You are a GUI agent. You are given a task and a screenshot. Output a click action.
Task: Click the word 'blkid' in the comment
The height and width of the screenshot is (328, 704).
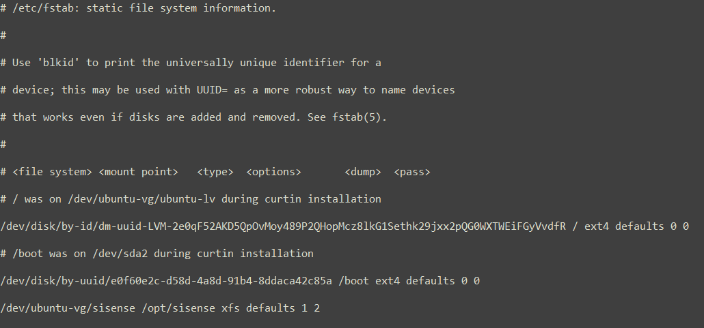tap(58, 62)
